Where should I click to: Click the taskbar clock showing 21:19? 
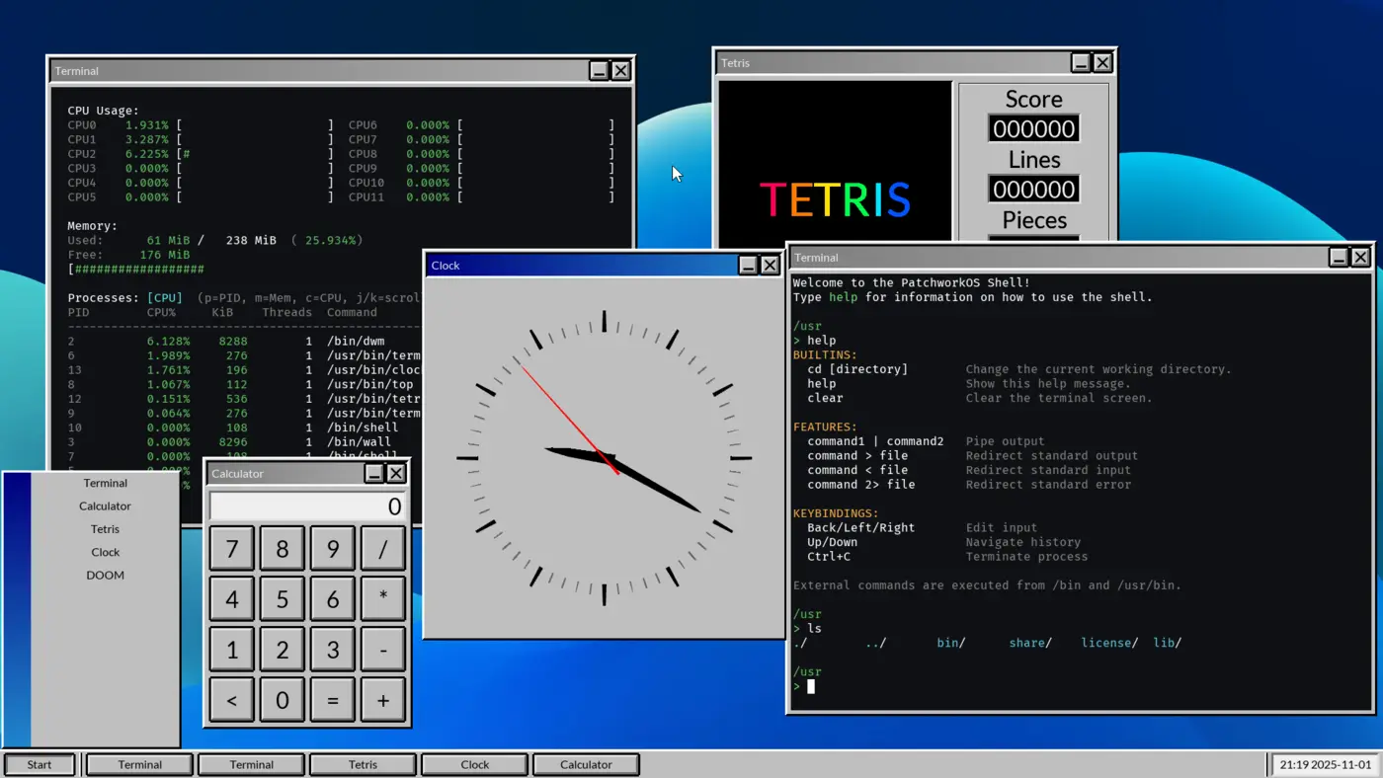1324,763
